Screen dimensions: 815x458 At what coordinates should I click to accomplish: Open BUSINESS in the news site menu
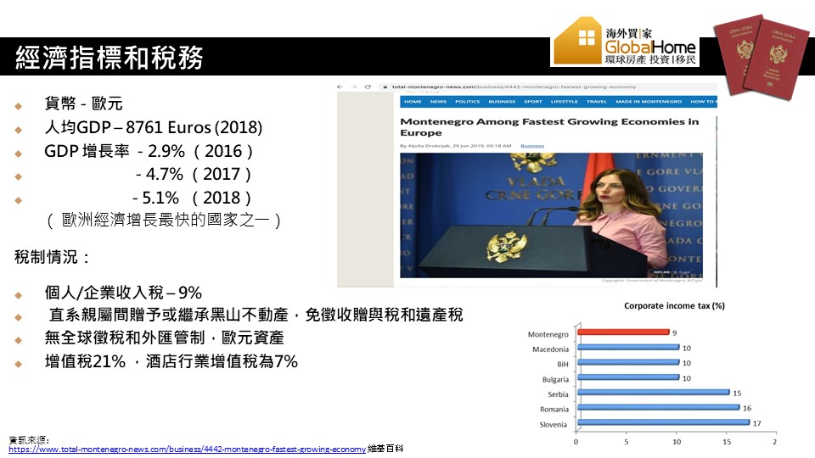click(502, 102)
